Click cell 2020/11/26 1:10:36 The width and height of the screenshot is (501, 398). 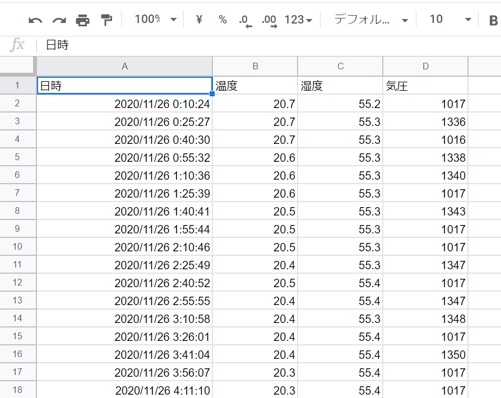click(124, 175)
